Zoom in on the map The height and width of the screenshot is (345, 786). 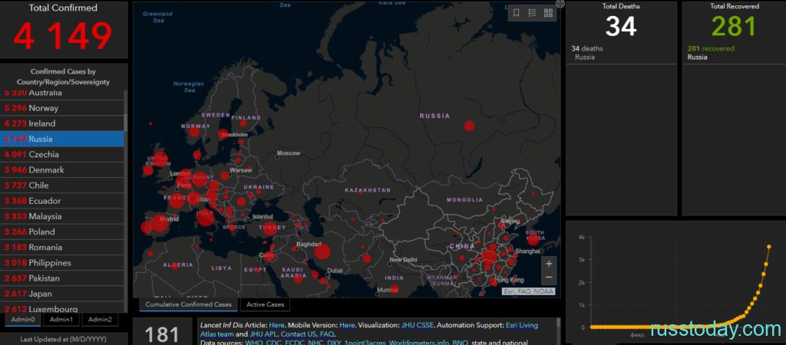click(x=549, y=264)
